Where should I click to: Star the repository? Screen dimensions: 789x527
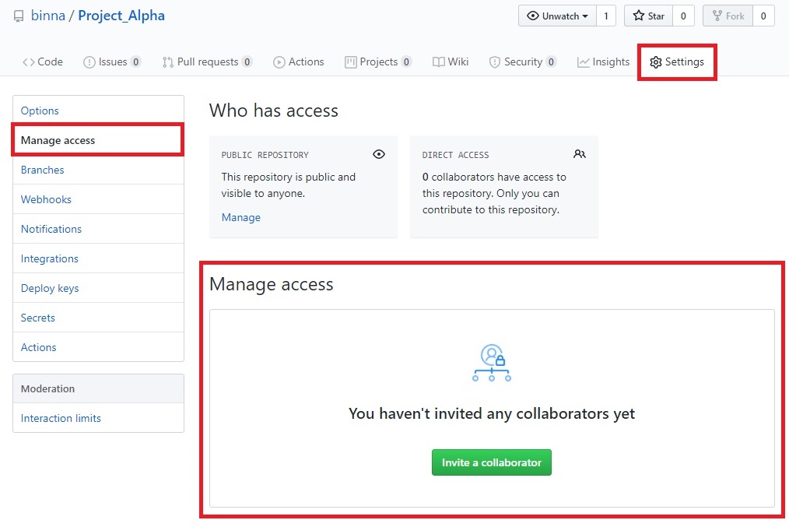[x=649, y=16]
